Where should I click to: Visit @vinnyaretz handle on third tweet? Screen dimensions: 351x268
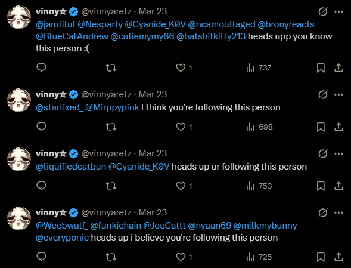(106, 153)
